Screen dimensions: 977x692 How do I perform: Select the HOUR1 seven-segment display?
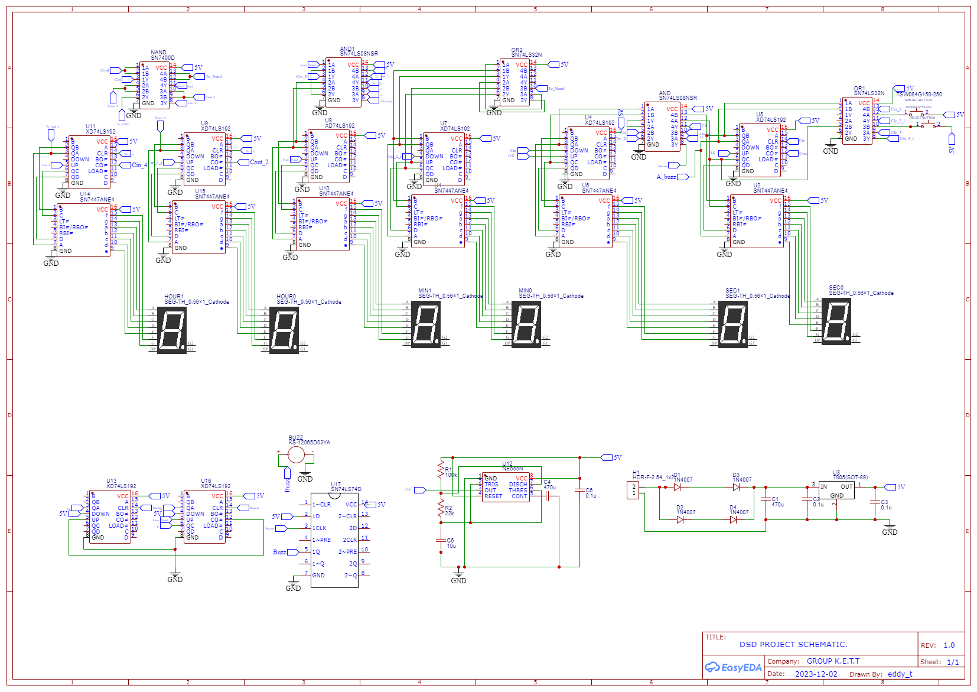click(x=172, y=329)
